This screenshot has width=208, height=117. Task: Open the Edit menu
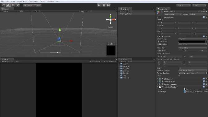click(x=7, y=1)
